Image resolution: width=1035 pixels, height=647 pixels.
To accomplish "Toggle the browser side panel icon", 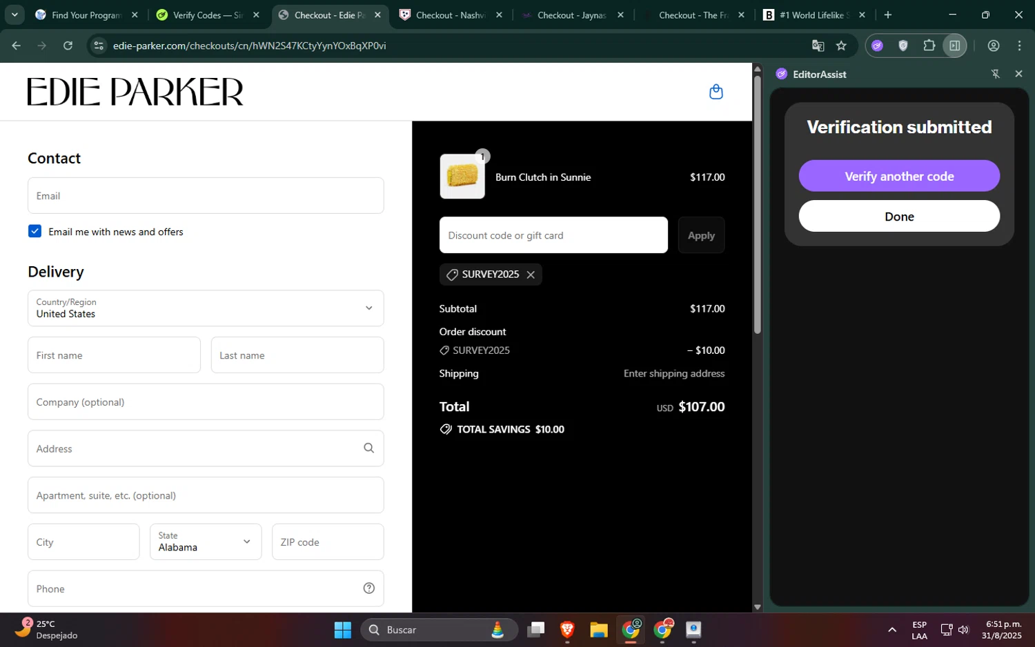I will 955,46.
